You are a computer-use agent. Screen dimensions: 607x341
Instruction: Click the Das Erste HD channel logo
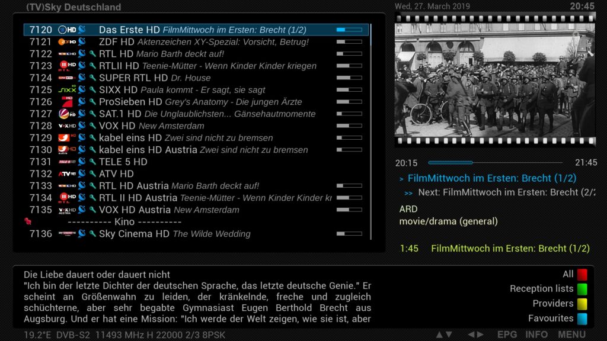click(67, 30)
